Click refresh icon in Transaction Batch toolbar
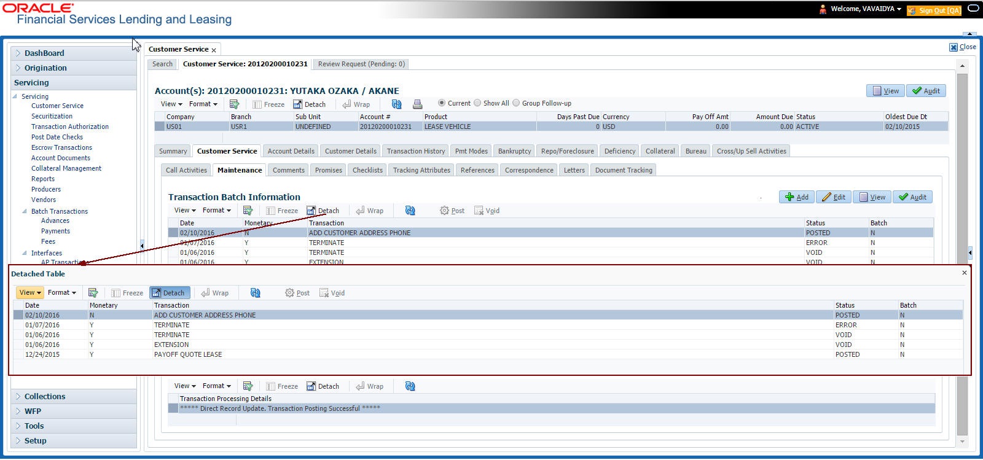 (x=410, y=211)
